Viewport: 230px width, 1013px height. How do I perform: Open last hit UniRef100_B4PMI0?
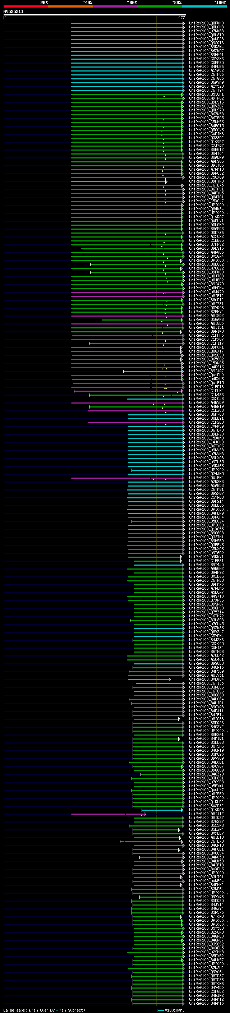pyautogui.click(x=206, y=1004)
